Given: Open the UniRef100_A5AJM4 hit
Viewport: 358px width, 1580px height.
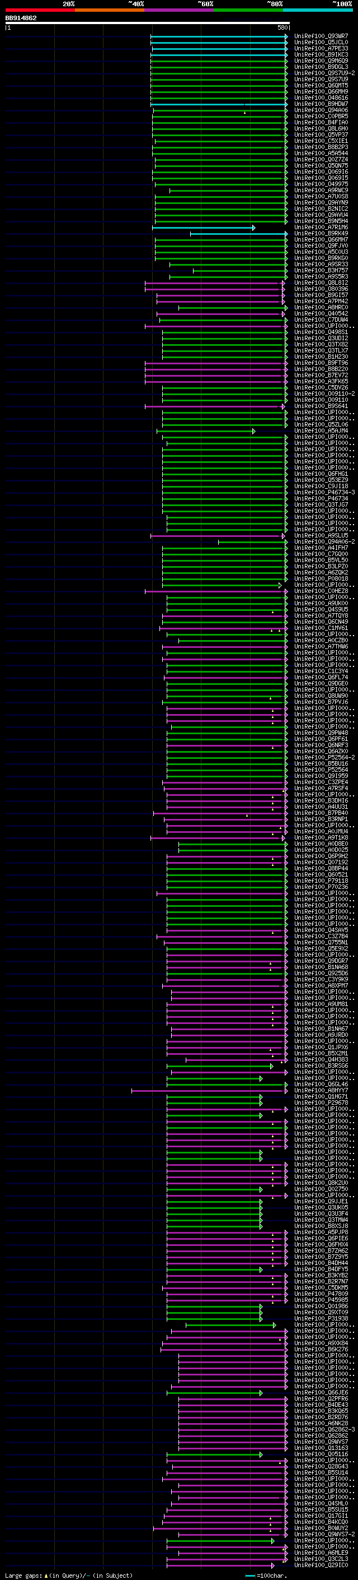Looking at the screenshot, I should coord(321,430).
